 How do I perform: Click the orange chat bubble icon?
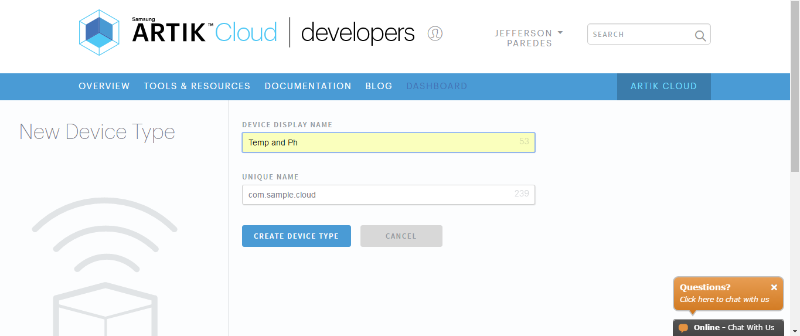[683, 328]
